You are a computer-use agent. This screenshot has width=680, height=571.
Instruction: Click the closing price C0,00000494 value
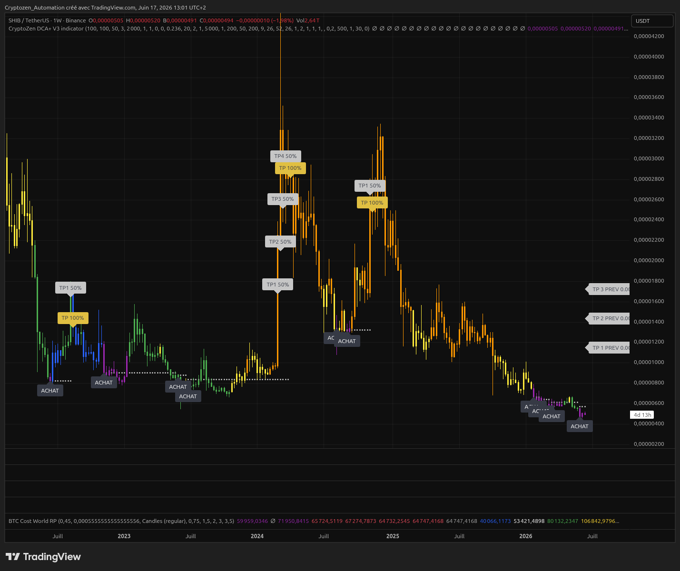click(217, 20)
